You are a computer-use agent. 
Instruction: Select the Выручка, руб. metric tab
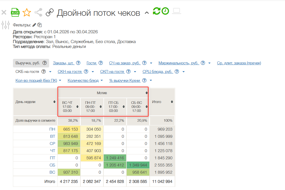(28, 63)
